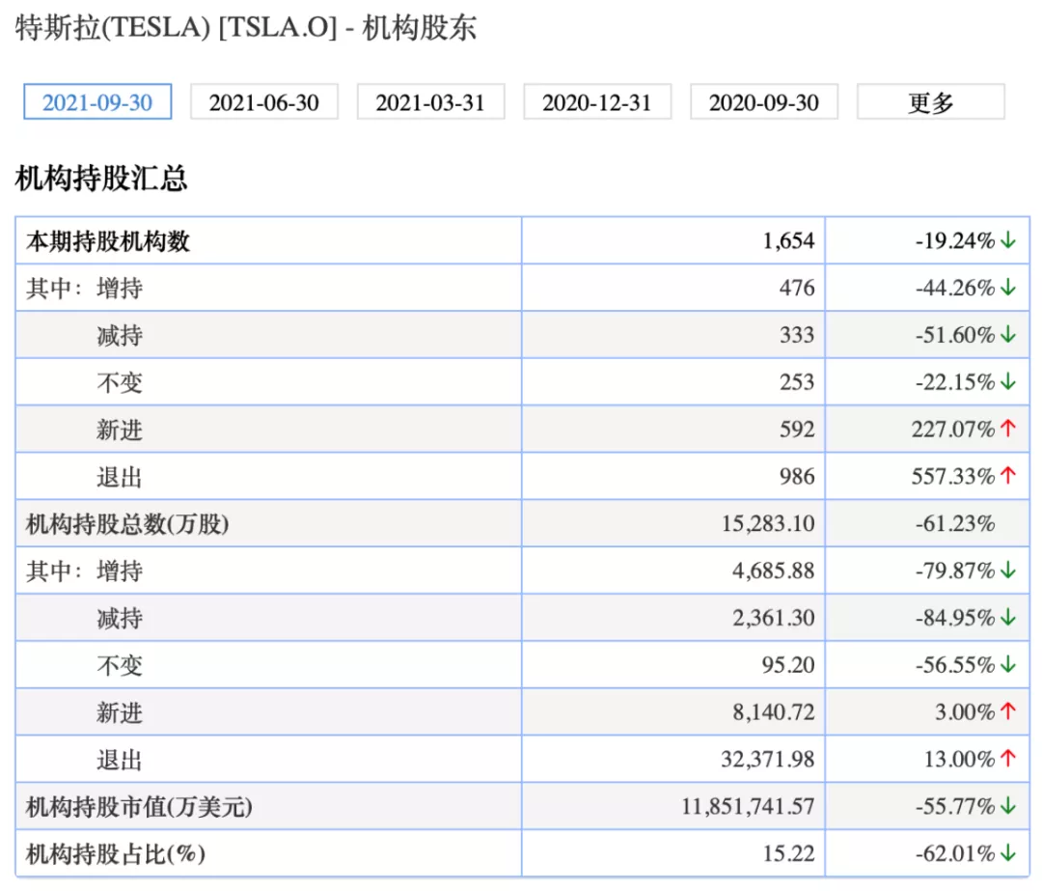Click the red up arrow beside 13.00%
The width and height of the screenshot is (1042, 891).
[x=1008, y=760]
